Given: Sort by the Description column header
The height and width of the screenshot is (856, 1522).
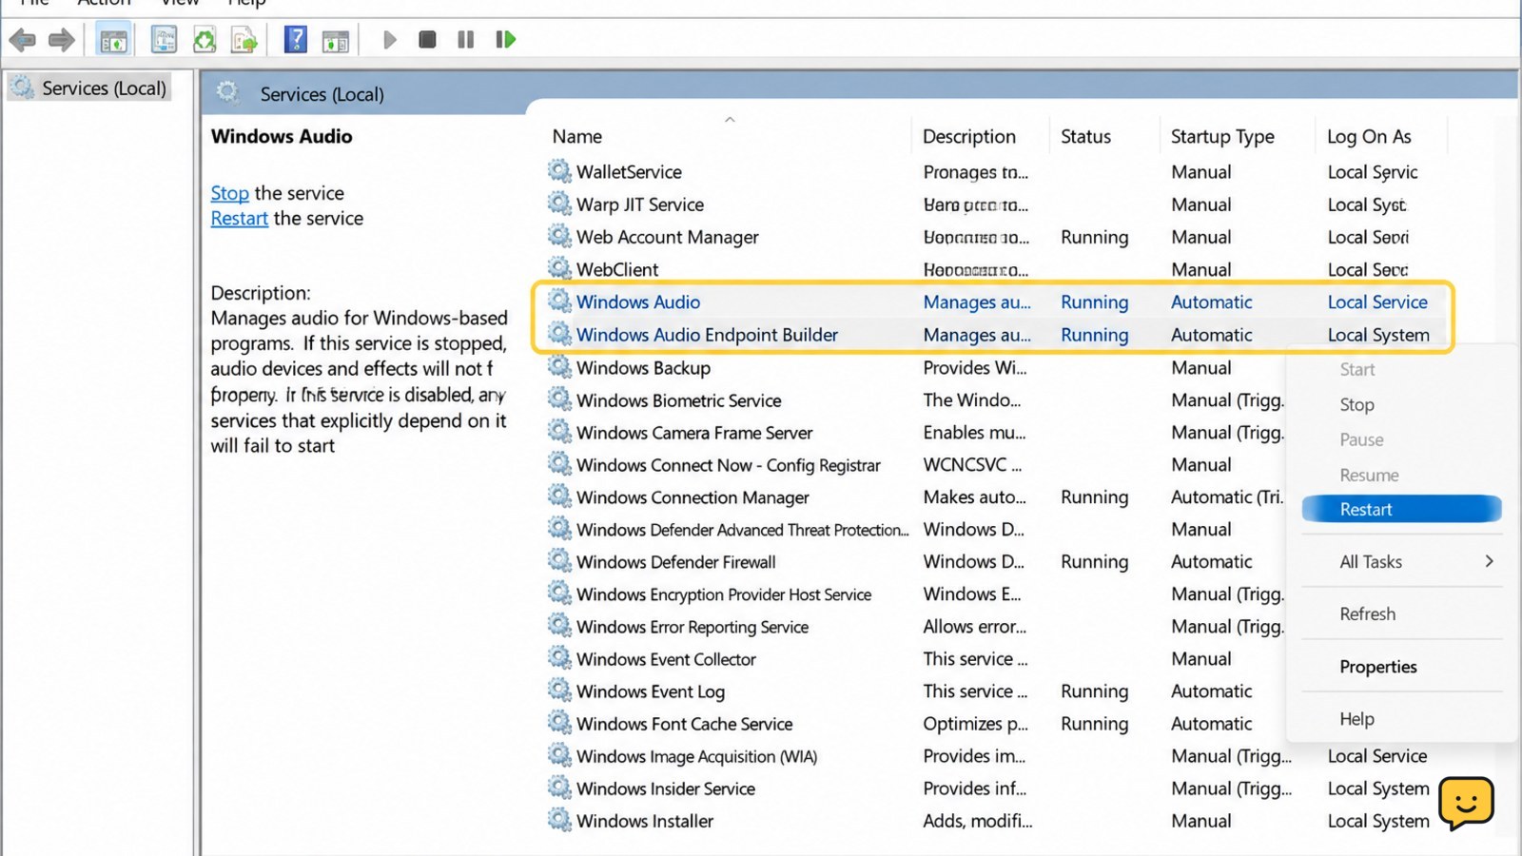Looking at the screenshot, I should coord(968,136).
